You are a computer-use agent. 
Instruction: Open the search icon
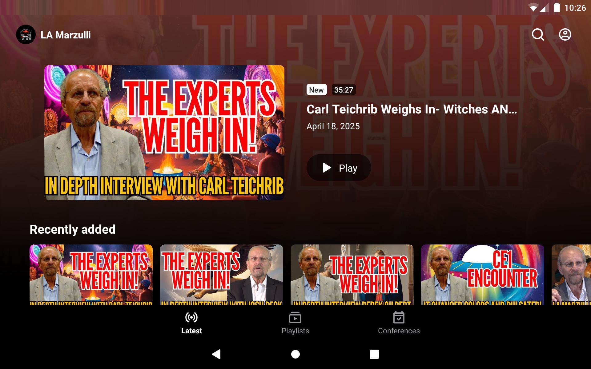click(x=538, y=34)
